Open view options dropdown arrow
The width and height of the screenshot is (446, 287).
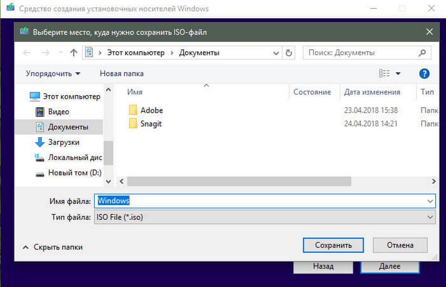[398, 74]
